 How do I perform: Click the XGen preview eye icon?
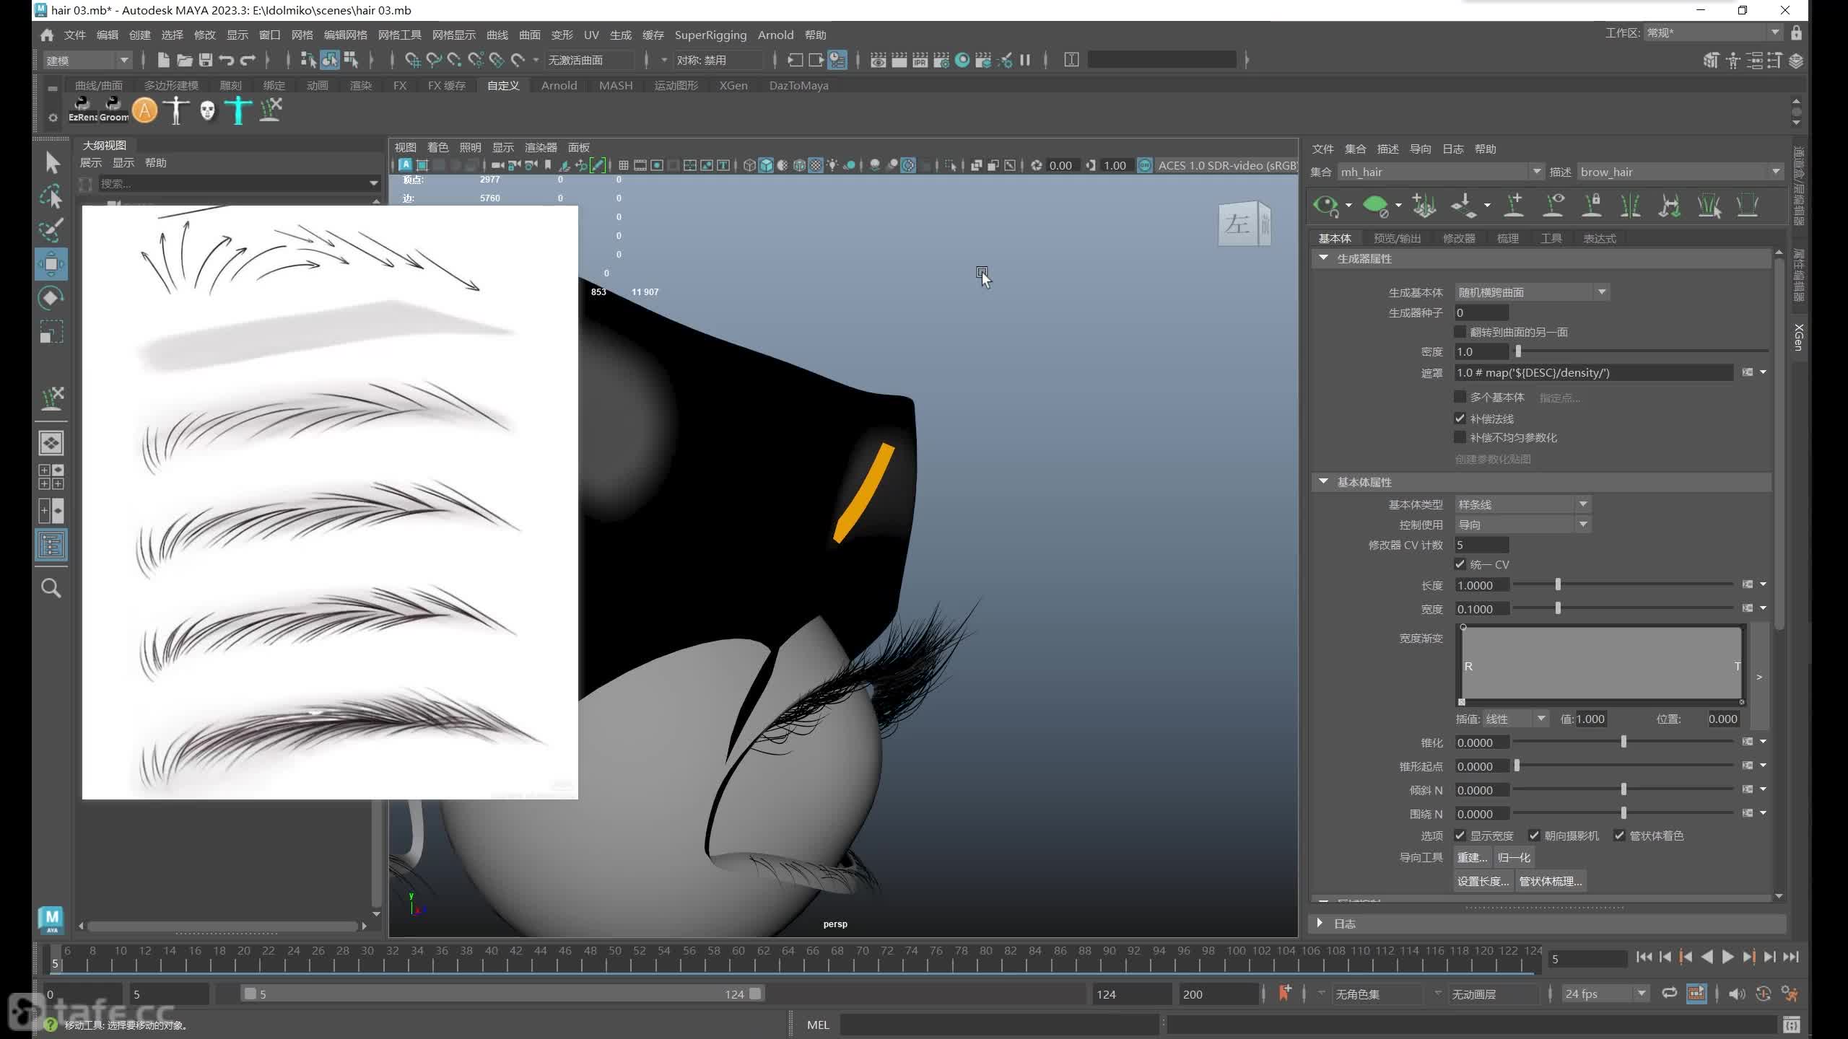coord(1325,206)
